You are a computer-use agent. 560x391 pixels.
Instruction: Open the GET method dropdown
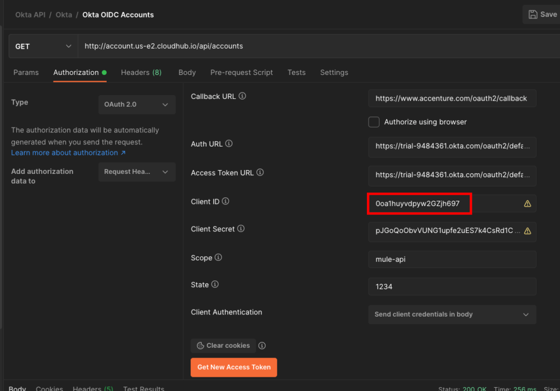[x=43, y=46]
